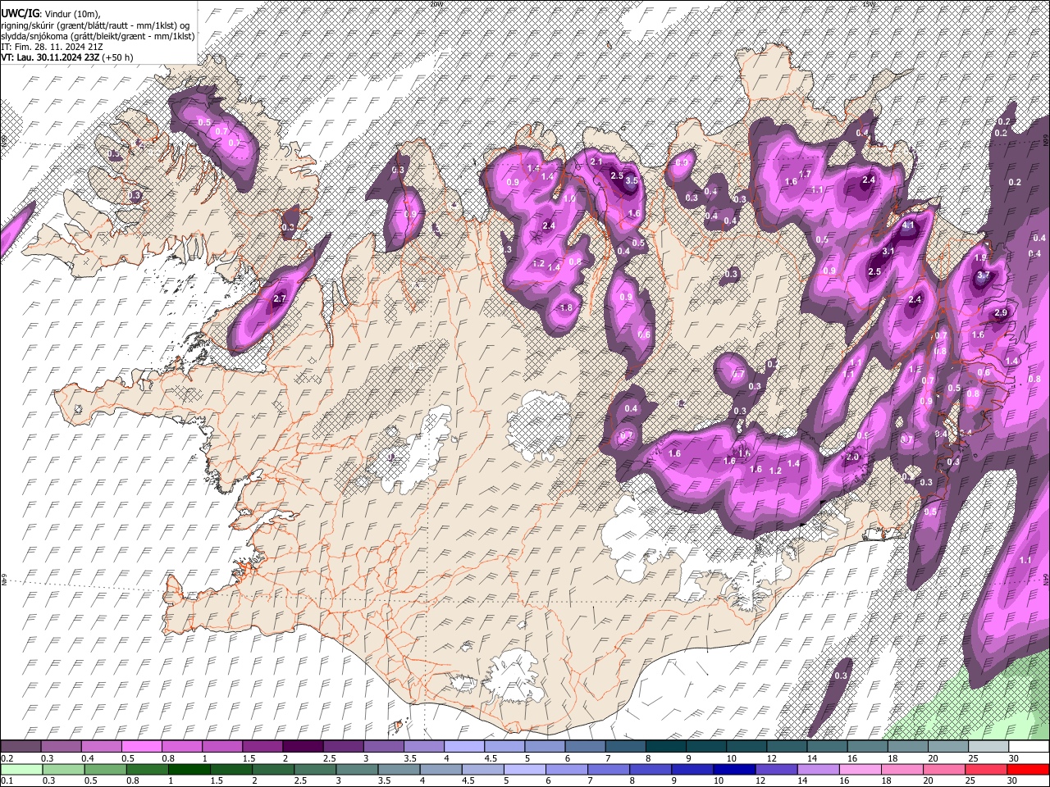The height and width of the screenshot is (787, 1050).
Task: Click the 2.9 snowfall value on the map
Action: pos(1001,313)
